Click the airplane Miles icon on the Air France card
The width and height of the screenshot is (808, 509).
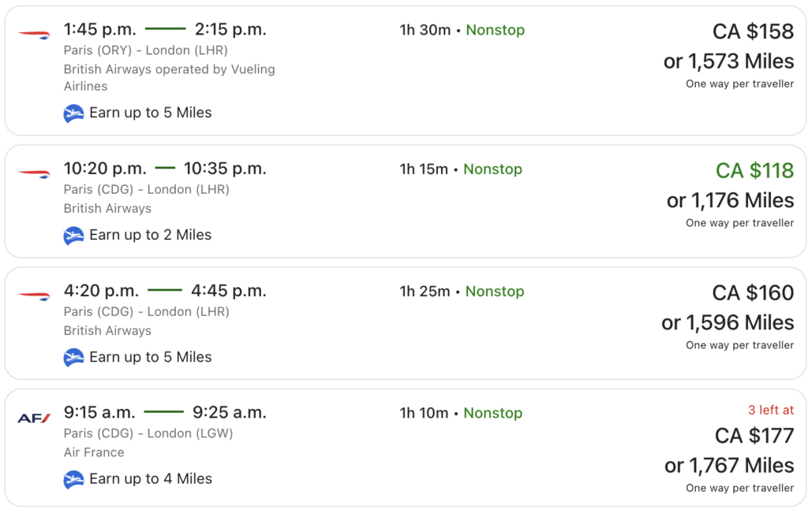[73, 478]
